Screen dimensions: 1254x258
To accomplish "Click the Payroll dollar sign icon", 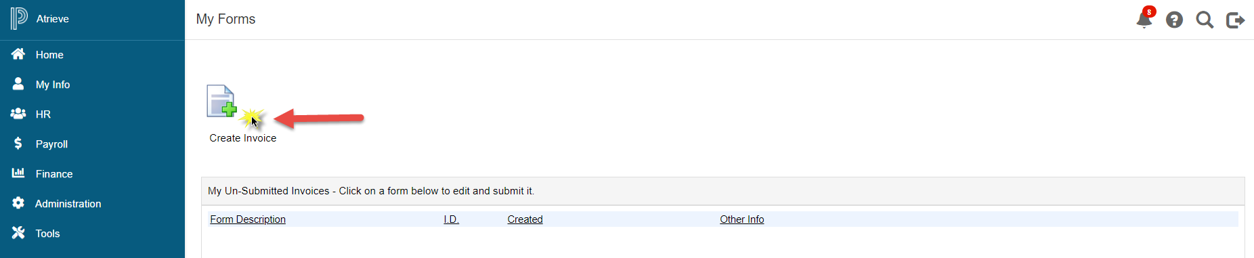I will 18,144.
